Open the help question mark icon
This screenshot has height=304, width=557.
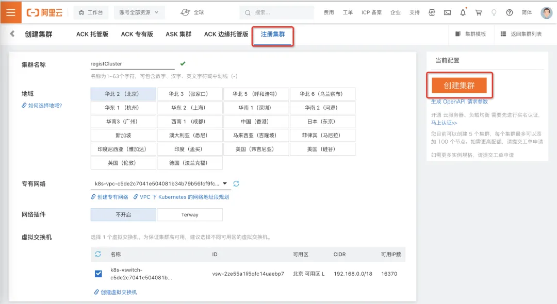click(x=510, y=12)
